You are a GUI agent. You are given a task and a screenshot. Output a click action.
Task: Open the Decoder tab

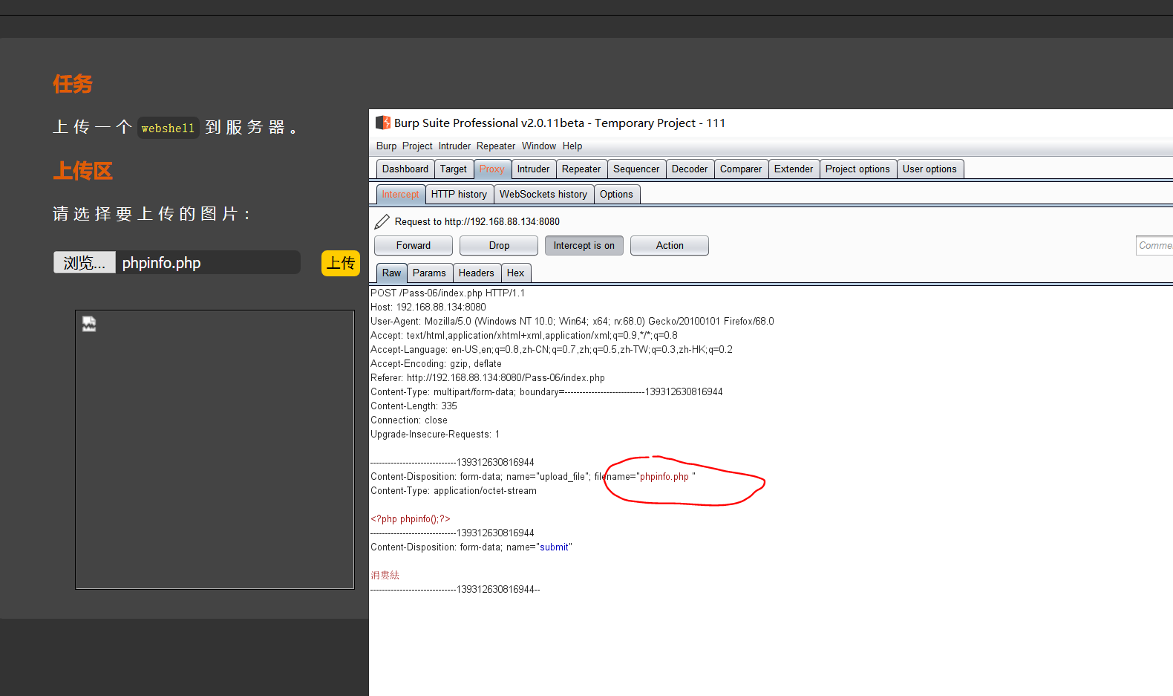click(x=689, y=169)
